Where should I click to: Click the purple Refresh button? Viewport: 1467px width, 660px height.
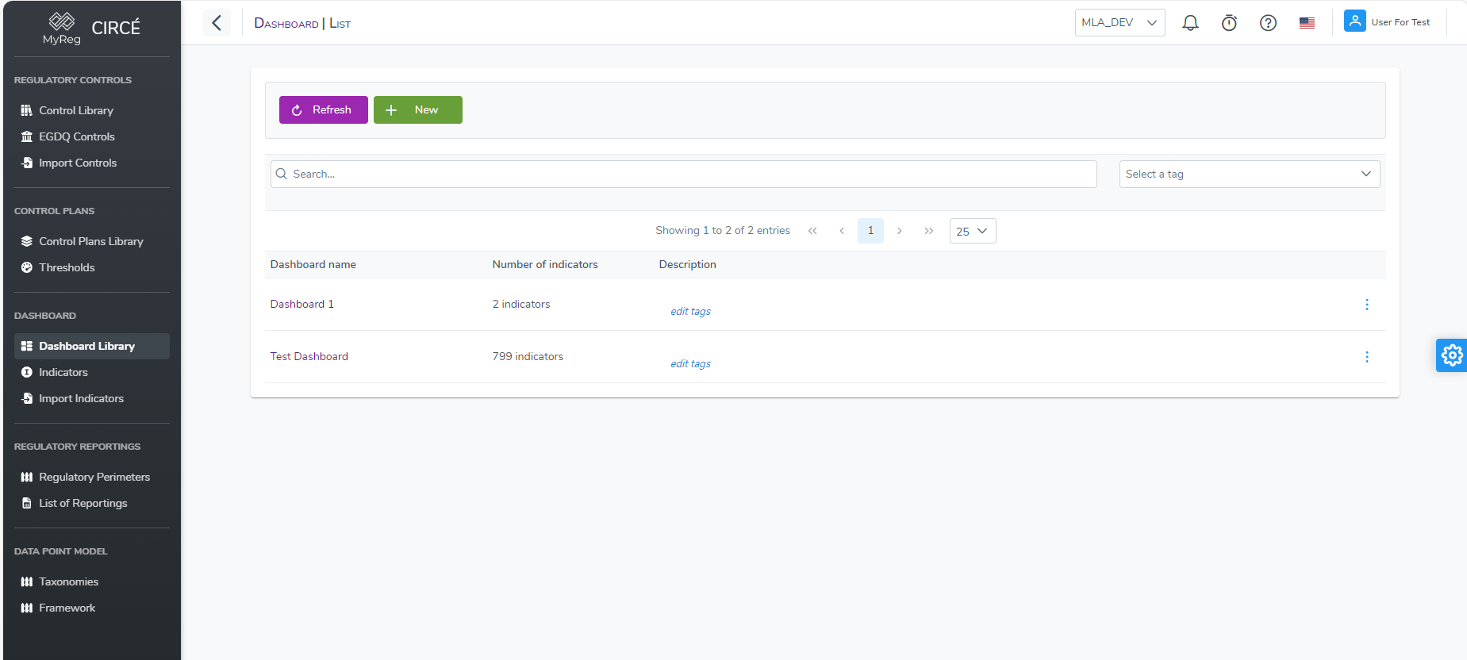[x=323, y=109]
